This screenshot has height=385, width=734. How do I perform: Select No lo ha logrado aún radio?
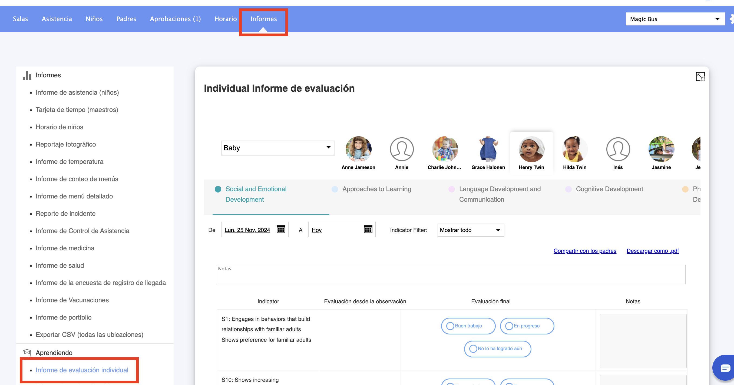(x=473, y=349)
